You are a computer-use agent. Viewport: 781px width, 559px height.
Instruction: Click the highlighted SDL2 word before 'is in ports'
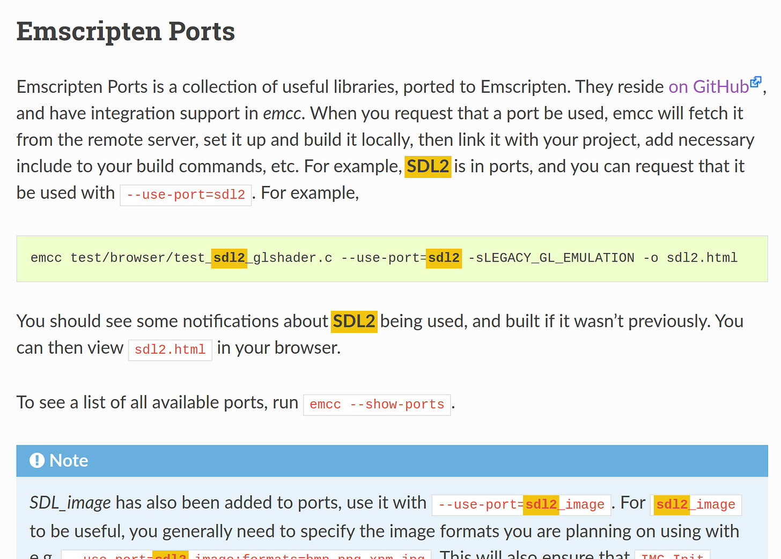pos(428,166)
